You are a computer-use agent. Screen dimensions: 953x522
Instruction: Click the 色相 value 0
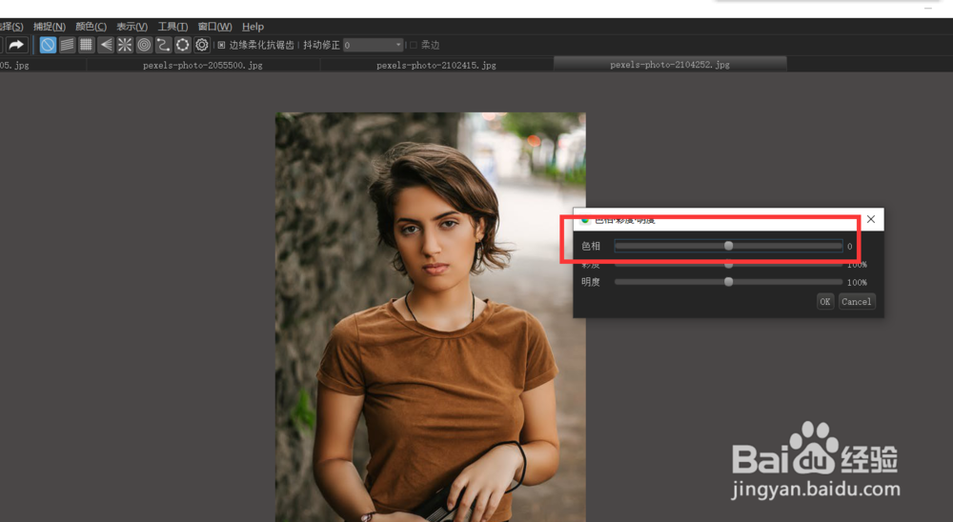point(850,246)
